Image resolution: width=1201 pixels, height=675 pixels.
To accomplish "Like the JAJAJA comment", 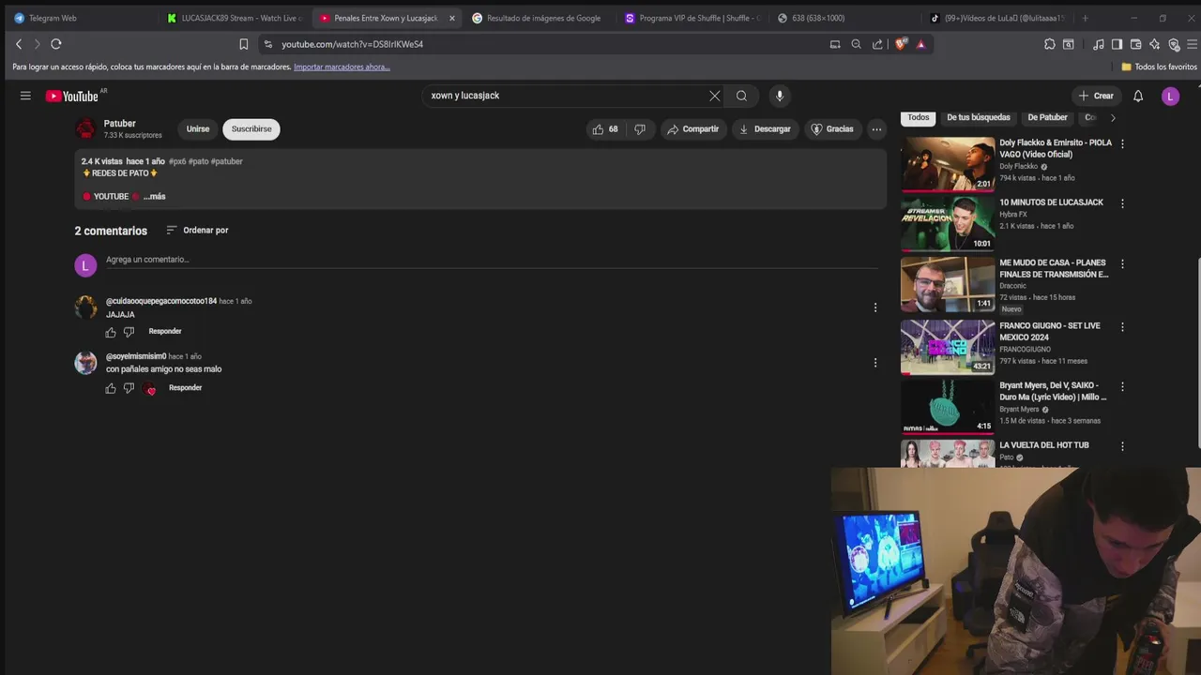I will pyautogui.click(x=111, y=332).
